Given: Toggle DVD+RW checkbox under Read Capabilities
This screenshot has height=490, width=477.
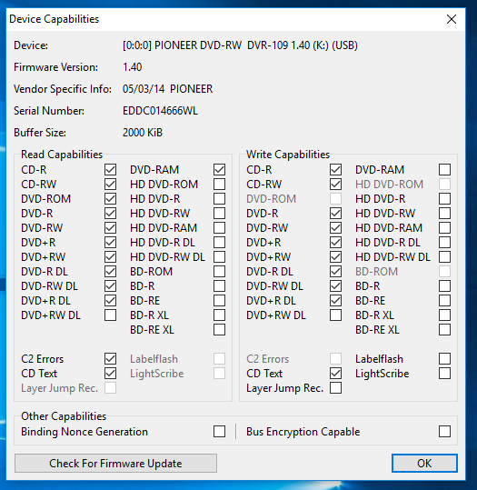Looking at the screenshot, I should coord(110,257).
